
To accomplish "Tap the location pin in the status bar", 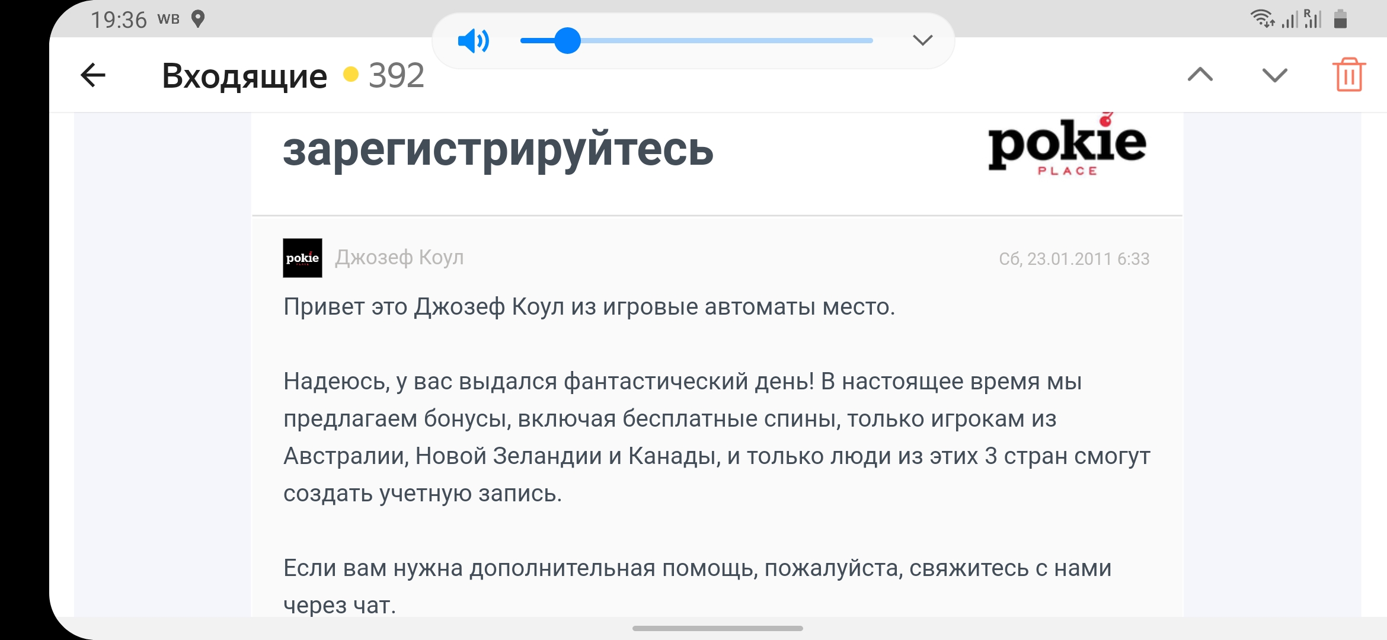I will (x=198, y=19).
